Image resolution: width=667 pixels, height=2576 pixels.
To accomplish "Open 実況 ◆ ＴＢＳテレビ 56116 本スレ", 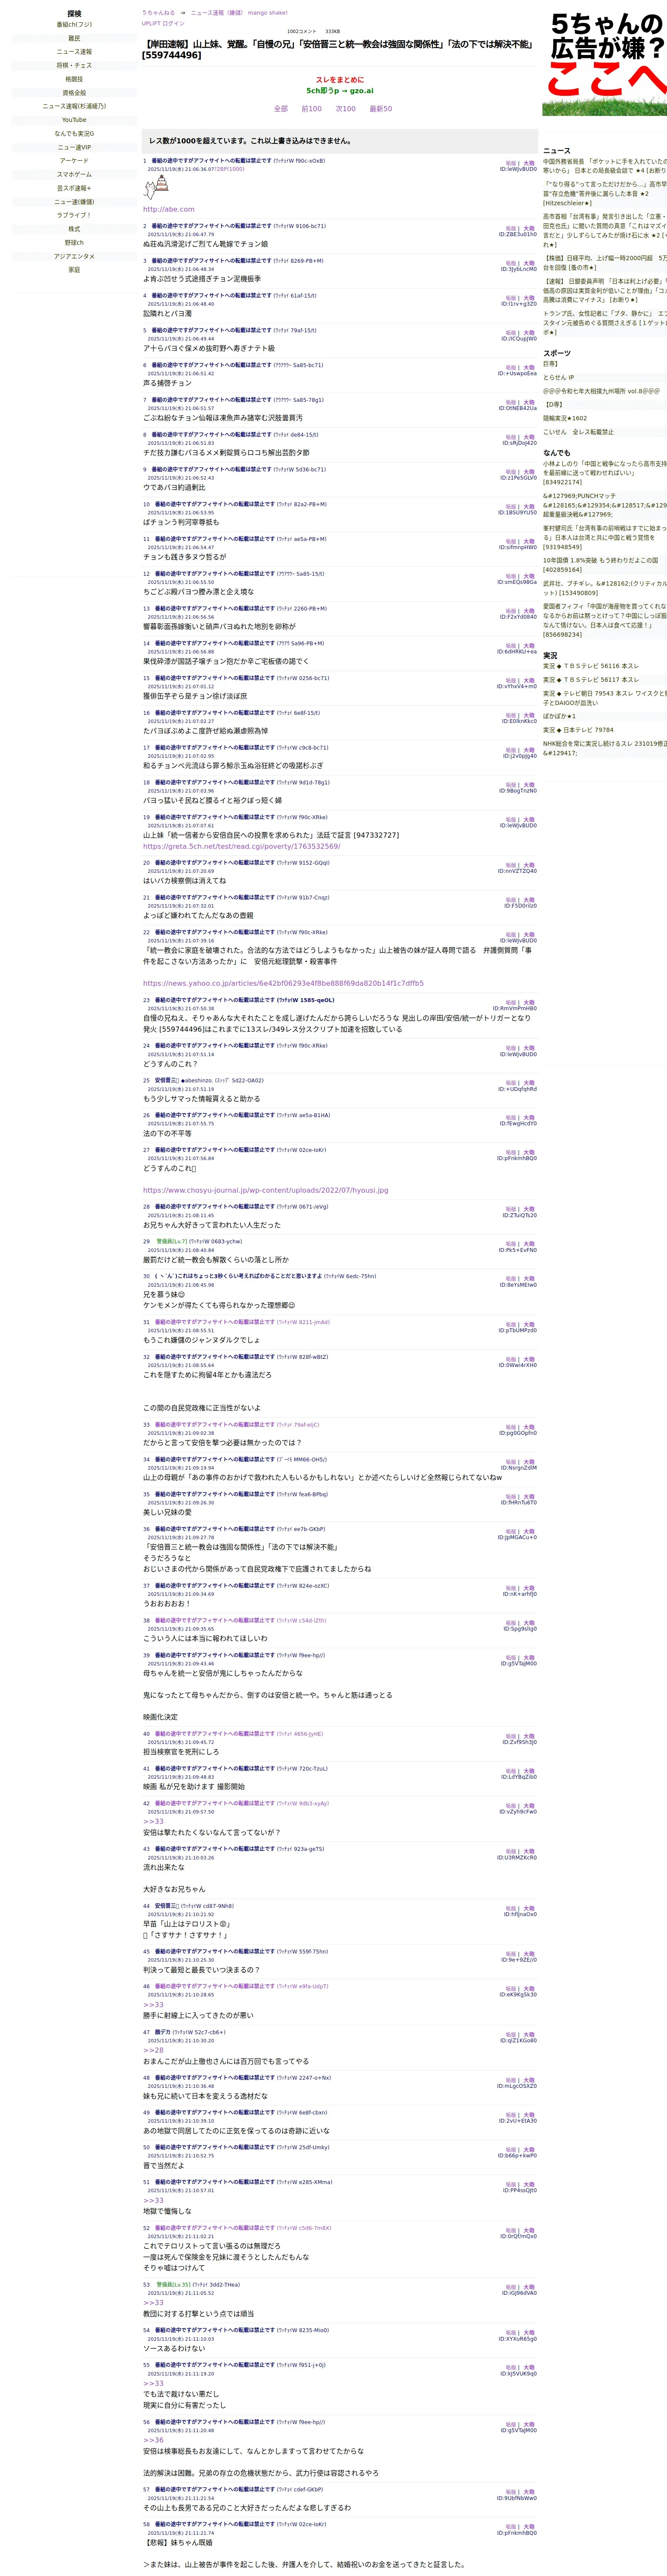I will (x=591, y=666).
